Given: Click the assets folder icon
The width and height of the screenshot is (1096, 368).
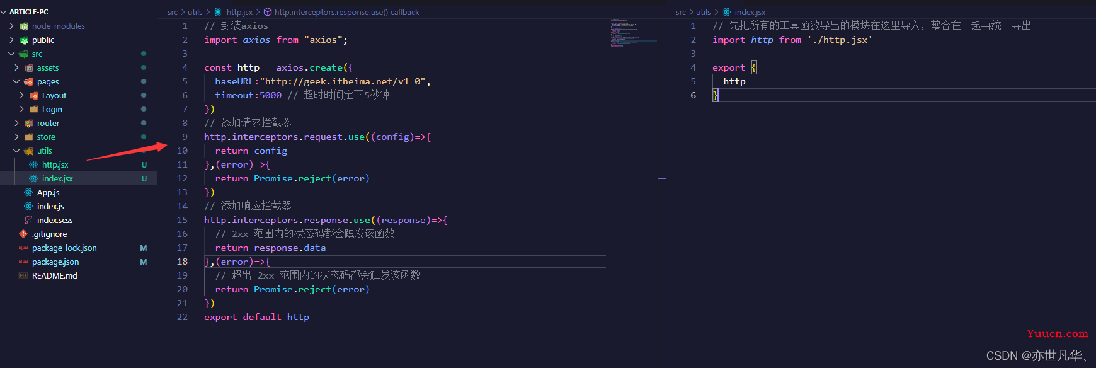Looking at the screenshot, I should [29, 67].
